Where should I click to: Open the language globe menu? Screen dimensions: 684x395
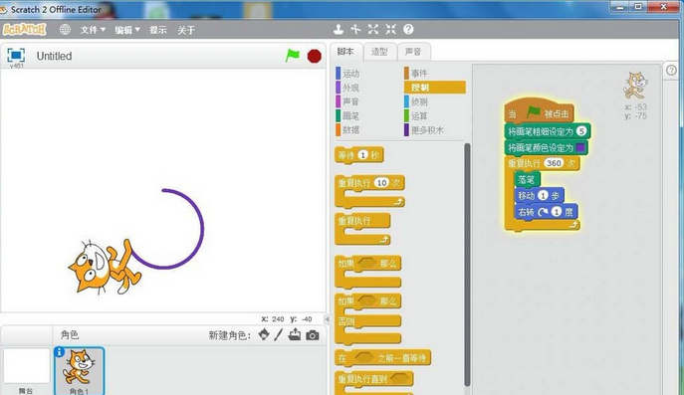click(x=65, y=29)
